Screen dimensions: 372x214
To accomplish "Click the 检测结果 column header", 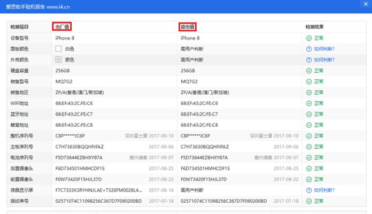I will [315, 27].
